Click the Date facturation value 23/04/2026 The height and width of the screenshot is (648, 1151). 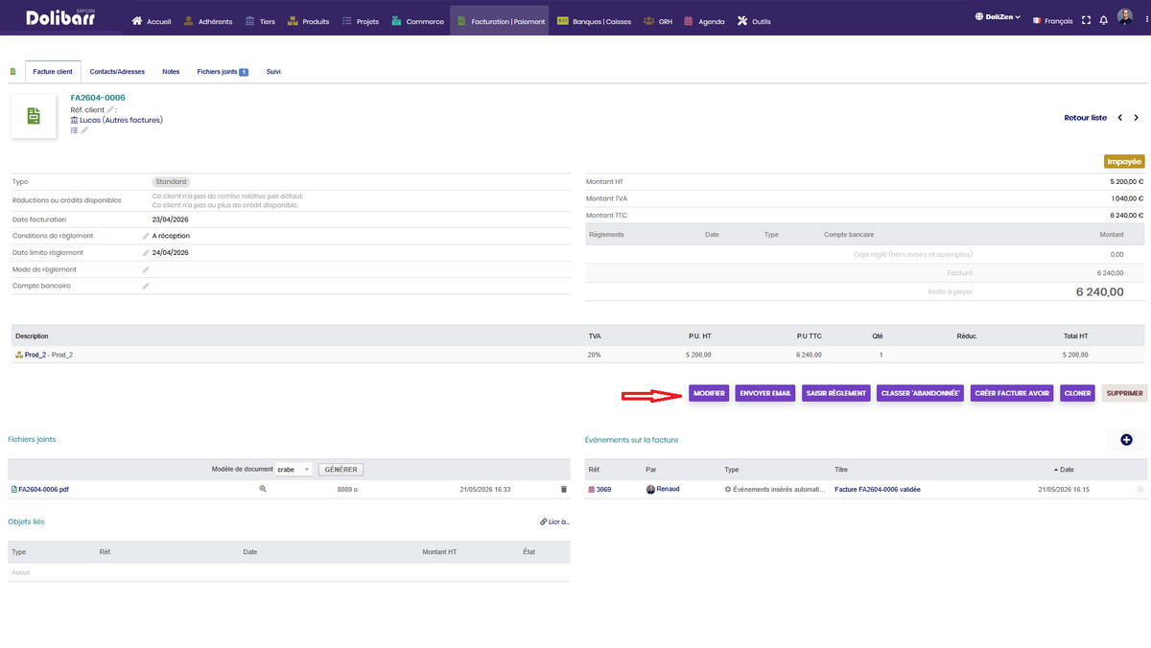point(170,220)
